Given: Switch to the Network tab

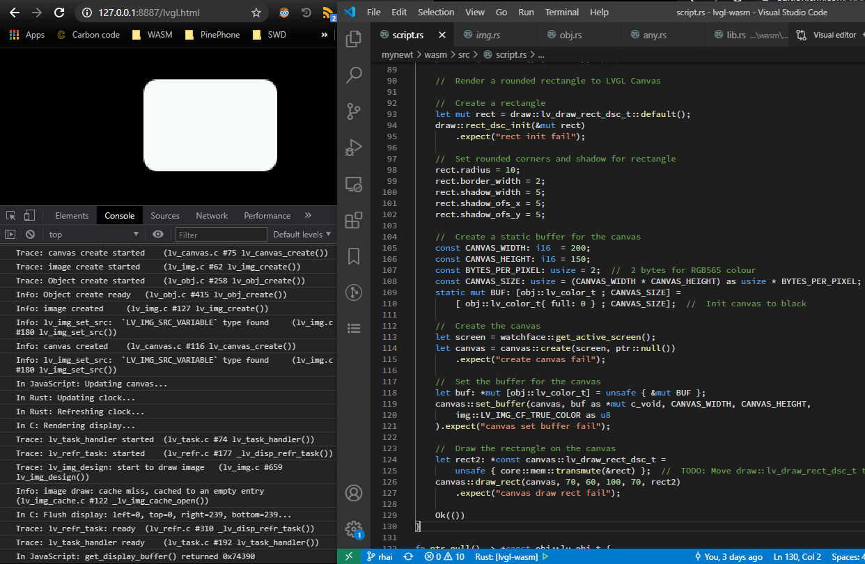Looking at the screenshot, I should (x=212, y=216).
